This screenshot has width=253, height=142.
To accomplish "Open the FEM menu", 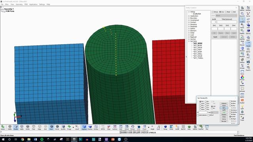I will [x=26, y=4].
